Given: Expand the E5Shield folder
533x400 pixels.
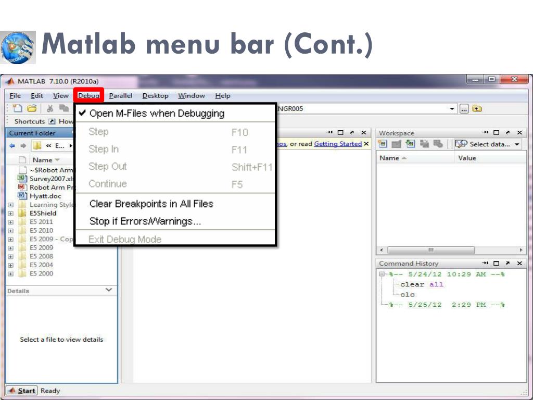Looking at the screenshot, I should (10, 214).
